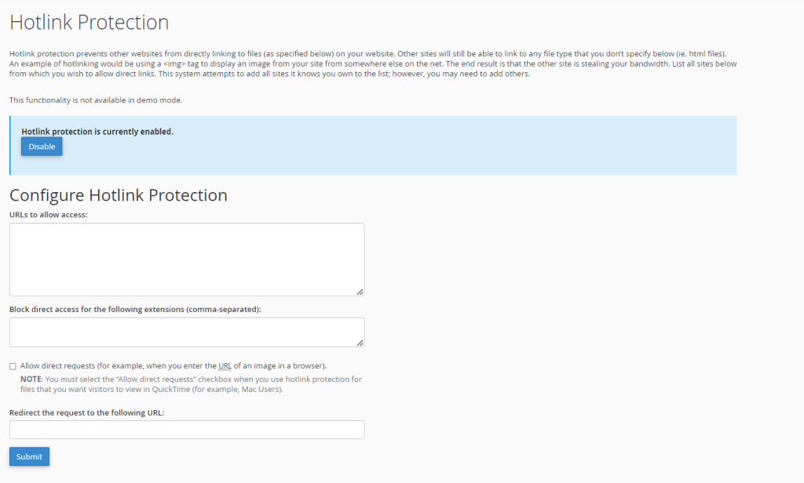The height and width of the screenshot is (483, 804).
Task: Select the 'Allow direct requests' checkbox label text
Action: [x=174, y=365]
